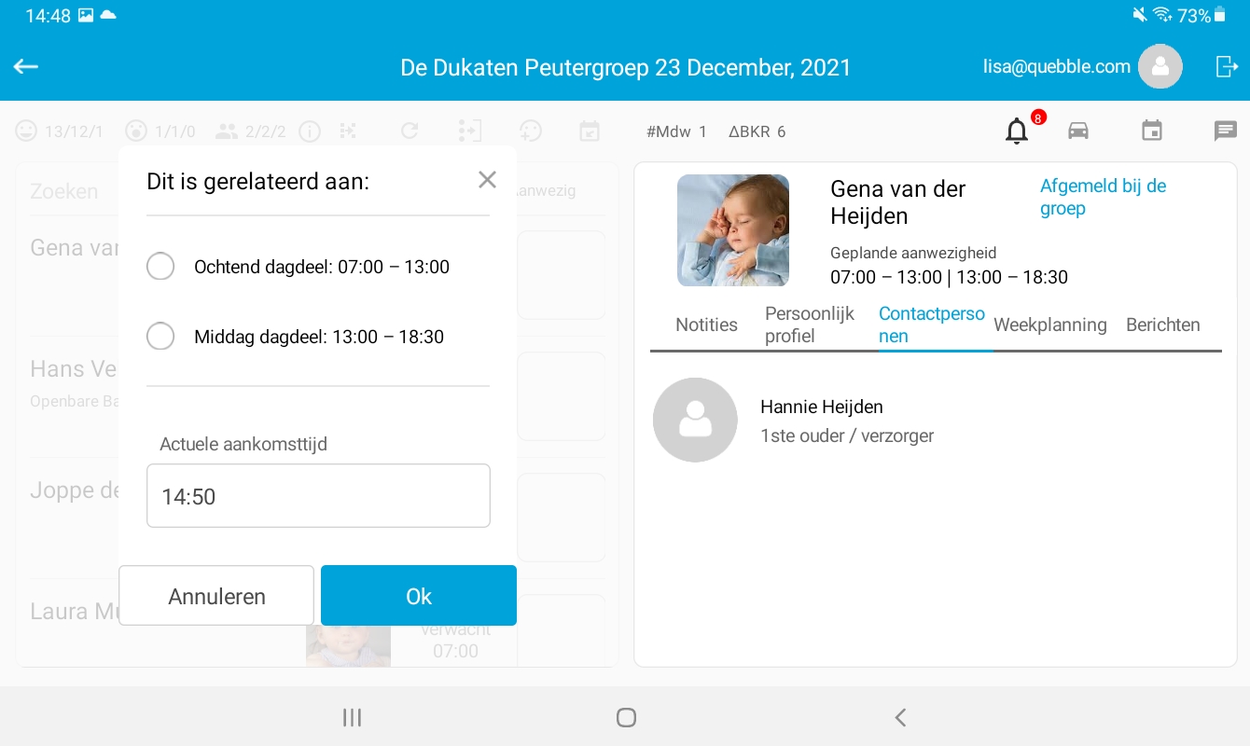Open the Persoonlijk profiel tab
Image resolution: width=1250 pixels, height=746 pixels.
point(810,325)
